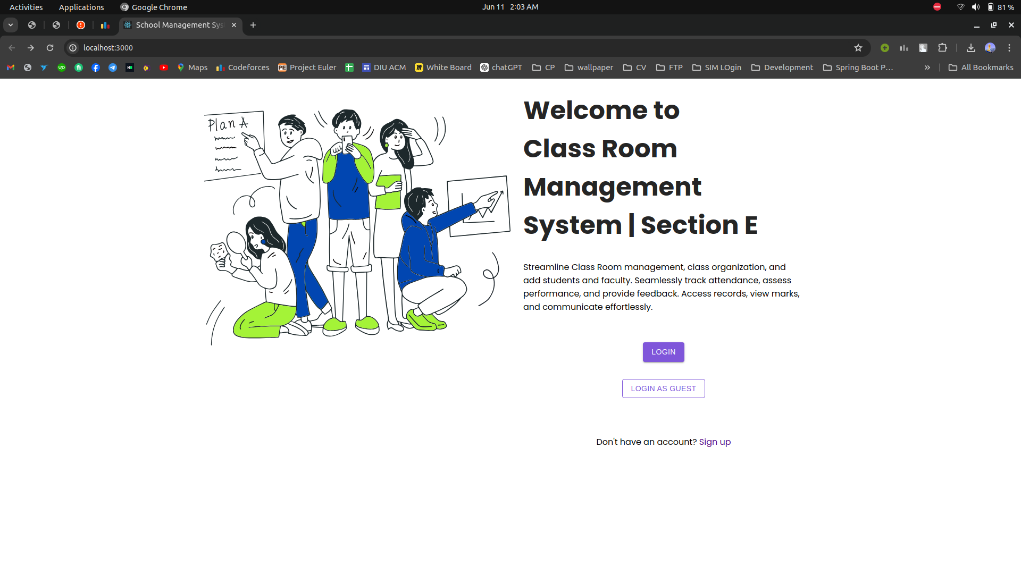Viewport: 1021px width, 574px height.
Task: Open the Chrome three-dot menu
Action: (1009, 48)
